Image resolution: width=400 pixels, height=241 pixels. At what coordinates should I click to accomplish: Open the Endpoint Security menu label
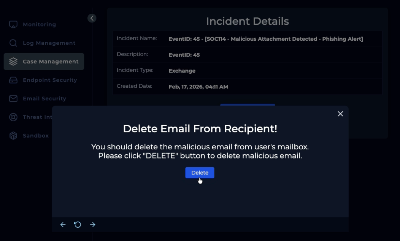(x=50, y=80)
